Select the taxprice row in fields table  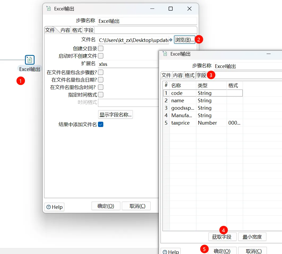coord(181,123)
